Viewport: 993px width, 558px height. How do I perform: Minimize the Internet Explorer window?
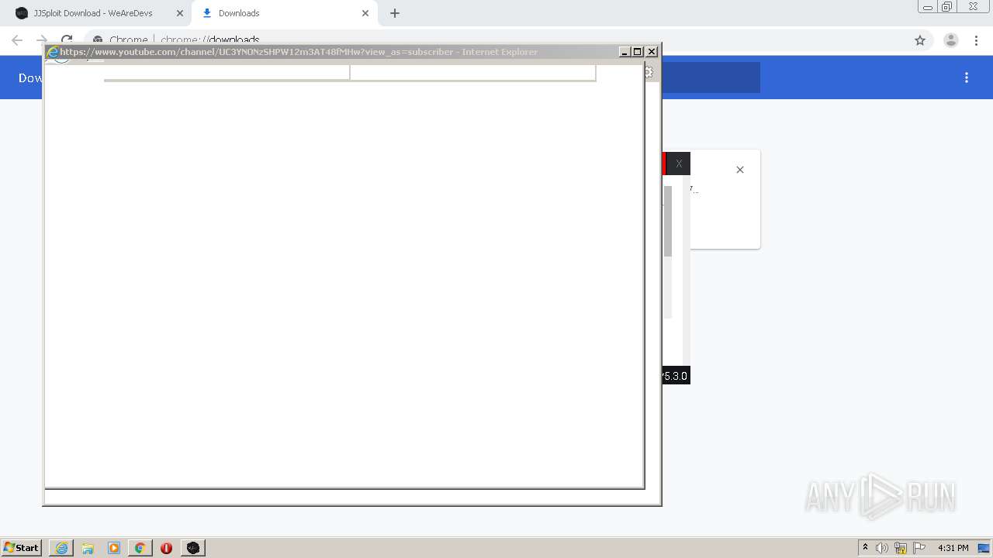tap(625, 52)
